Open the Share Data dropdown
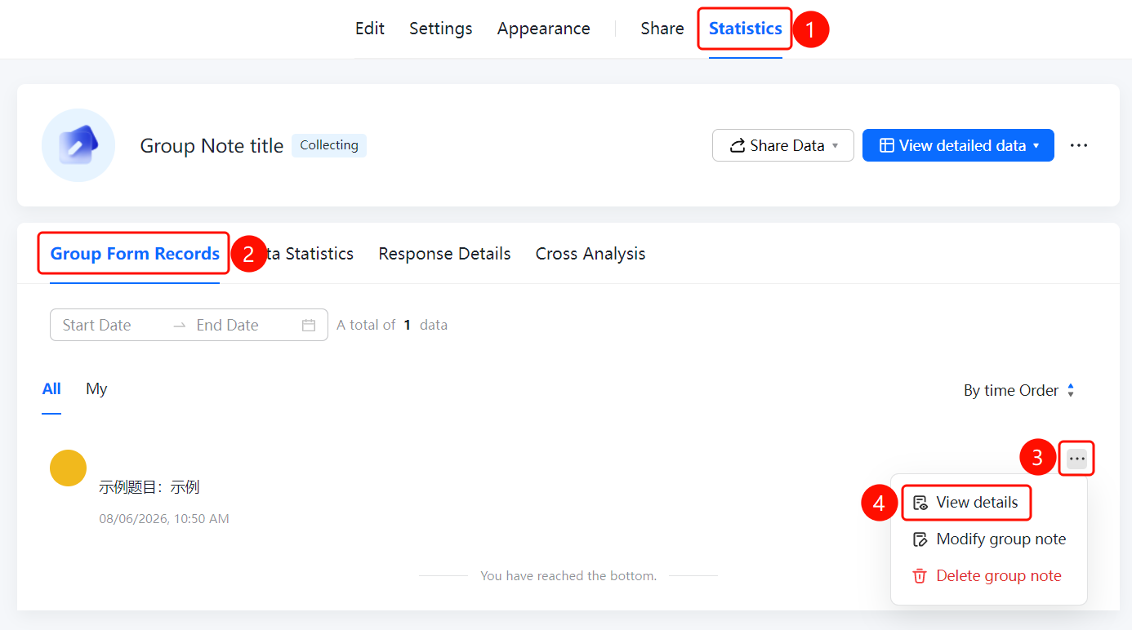 (783, 145)
